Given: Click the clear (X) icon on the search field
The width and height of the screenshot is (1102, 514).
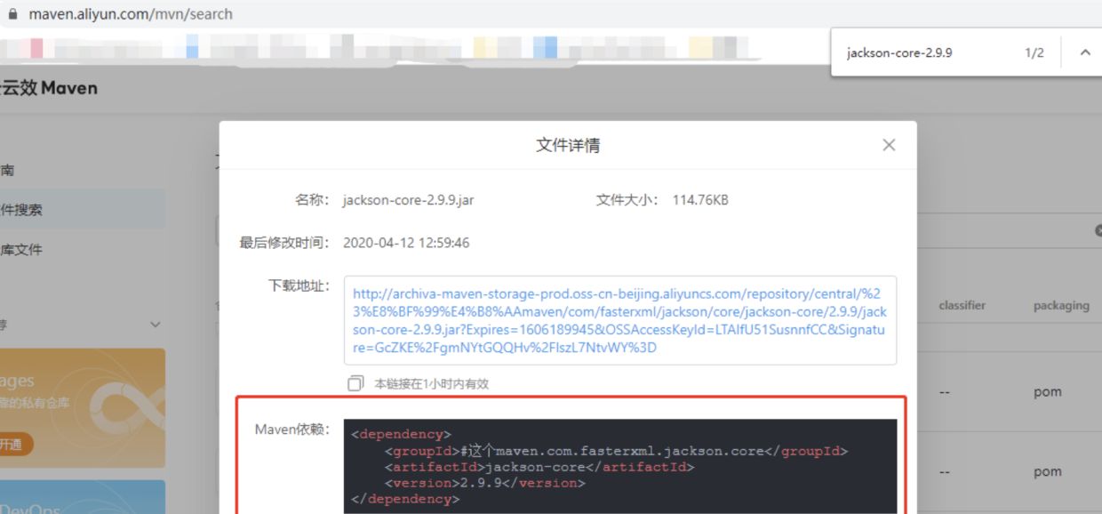Looking at the screenshot, I should [1099, 229].
